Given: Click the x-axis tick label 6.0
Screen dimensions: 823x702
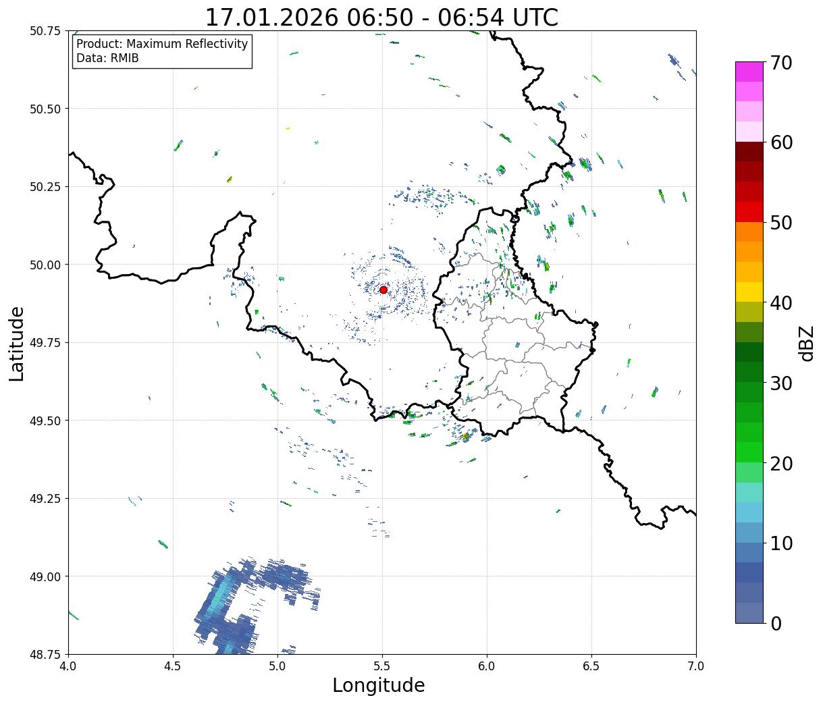Looking at the screenshot, I should click(487, 666).
